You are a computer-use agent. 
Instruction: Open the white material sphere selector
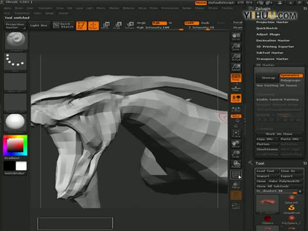point(15,123)
